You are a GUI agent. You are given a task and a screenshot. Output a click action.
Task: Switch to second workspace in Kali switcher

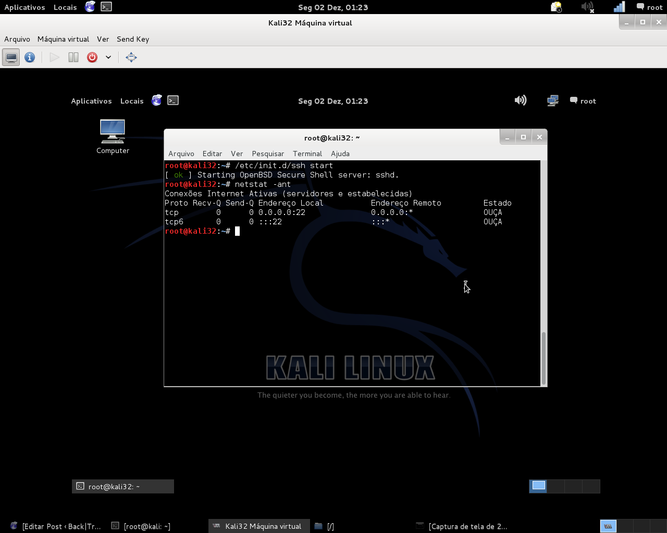556,486
